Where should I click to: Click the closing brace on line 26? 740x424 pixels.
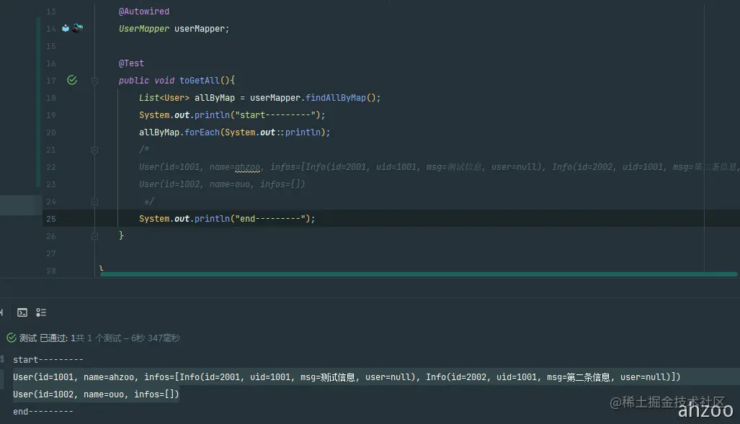click(x=121, y=235)
